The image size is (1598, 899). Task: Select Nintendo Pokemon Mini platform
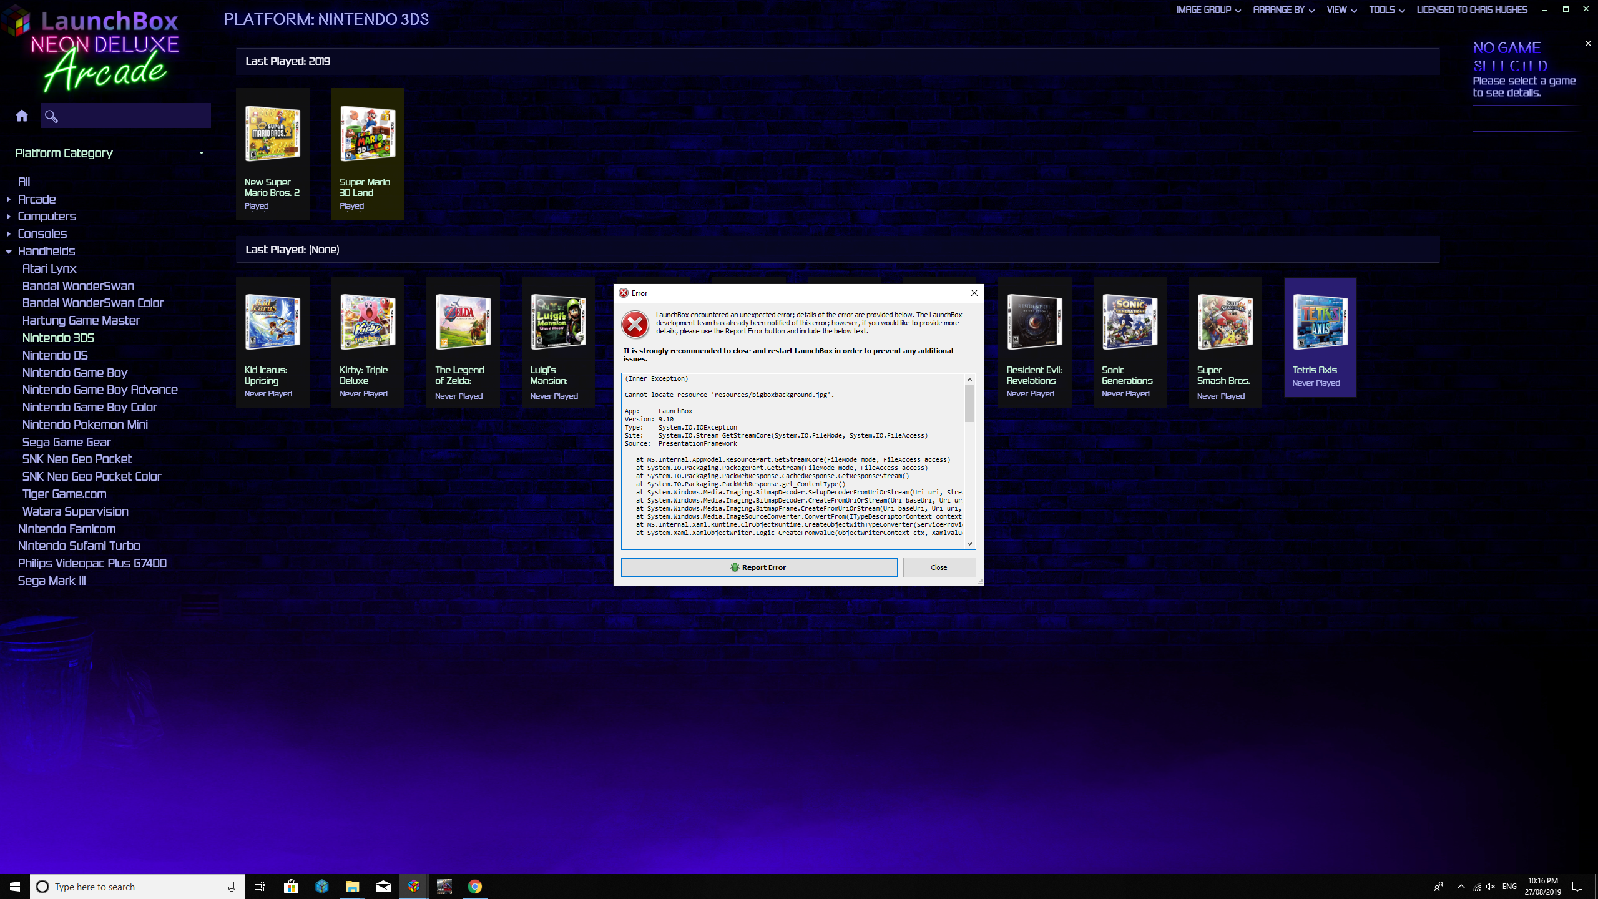coord(85,425)
